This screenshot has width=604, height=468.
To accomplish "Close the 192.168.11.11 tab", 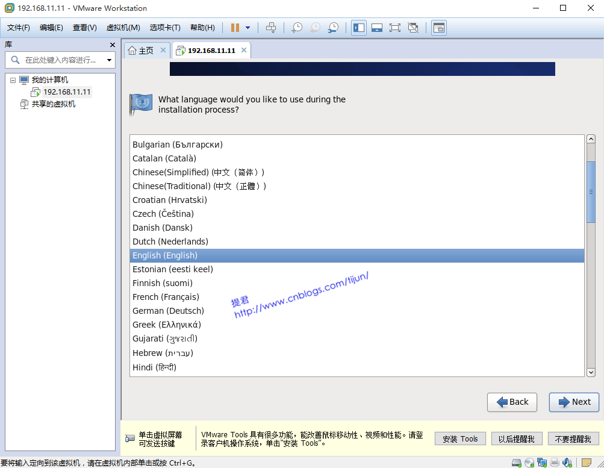I will pos(244,50).
